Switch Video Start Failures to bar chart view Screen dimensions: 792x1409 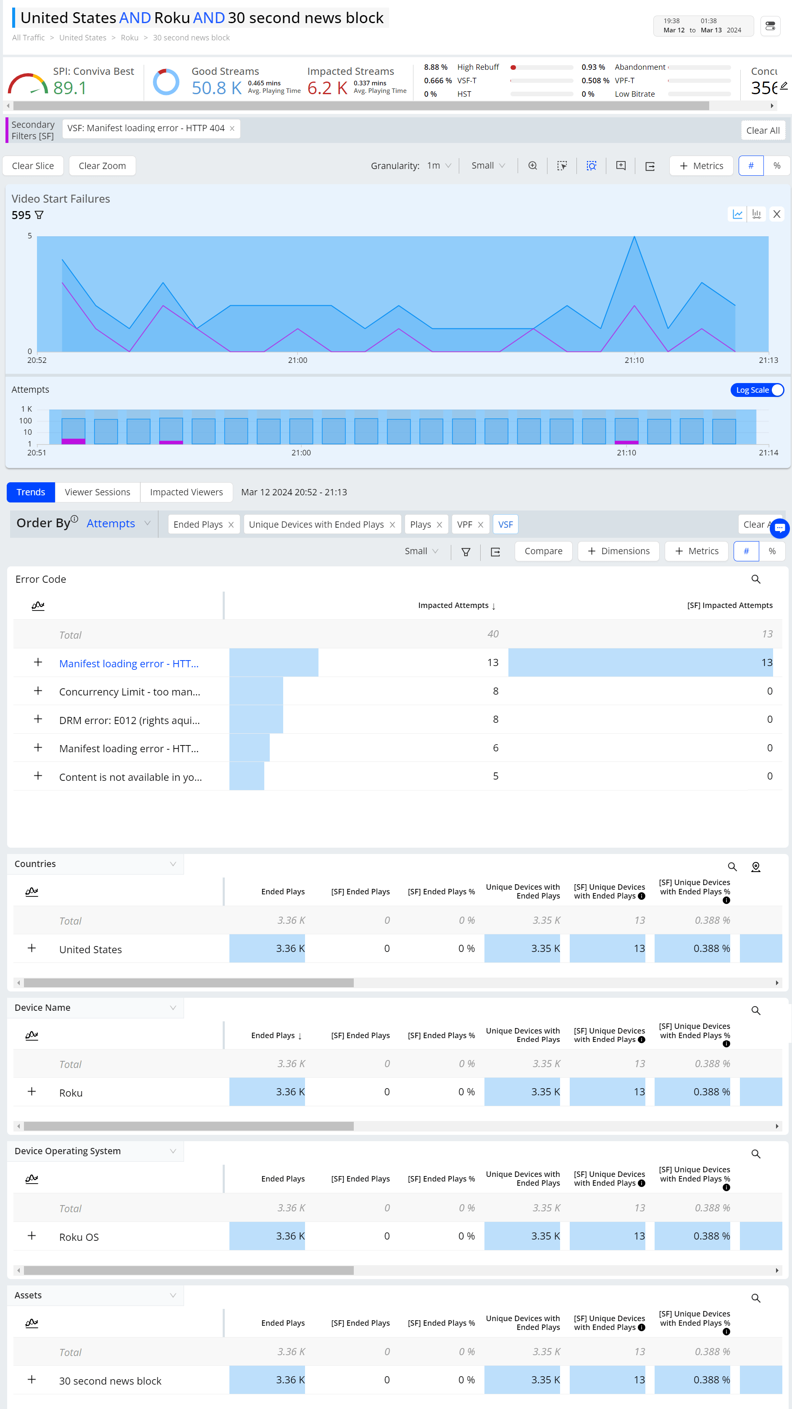(756, 214)
